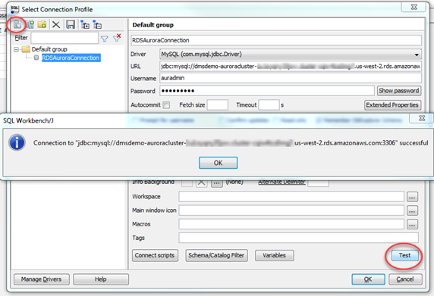The width and height of the screenshot is (434, 296).
Task: Select RDSAuroraConnection in profile tree
Action: [x=71, y=58]
